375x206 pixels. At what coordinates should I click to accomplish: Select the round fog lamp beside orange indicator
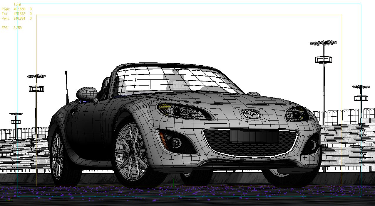[176, 143]
